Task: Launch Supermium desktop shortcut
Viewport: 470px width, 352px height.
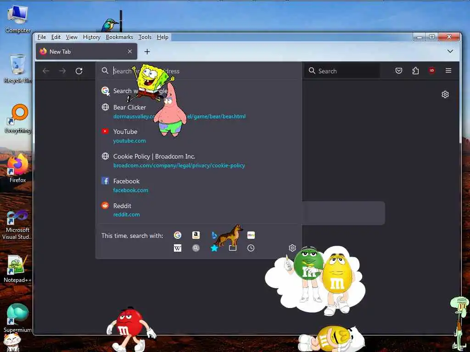Action: pos(18,318)
